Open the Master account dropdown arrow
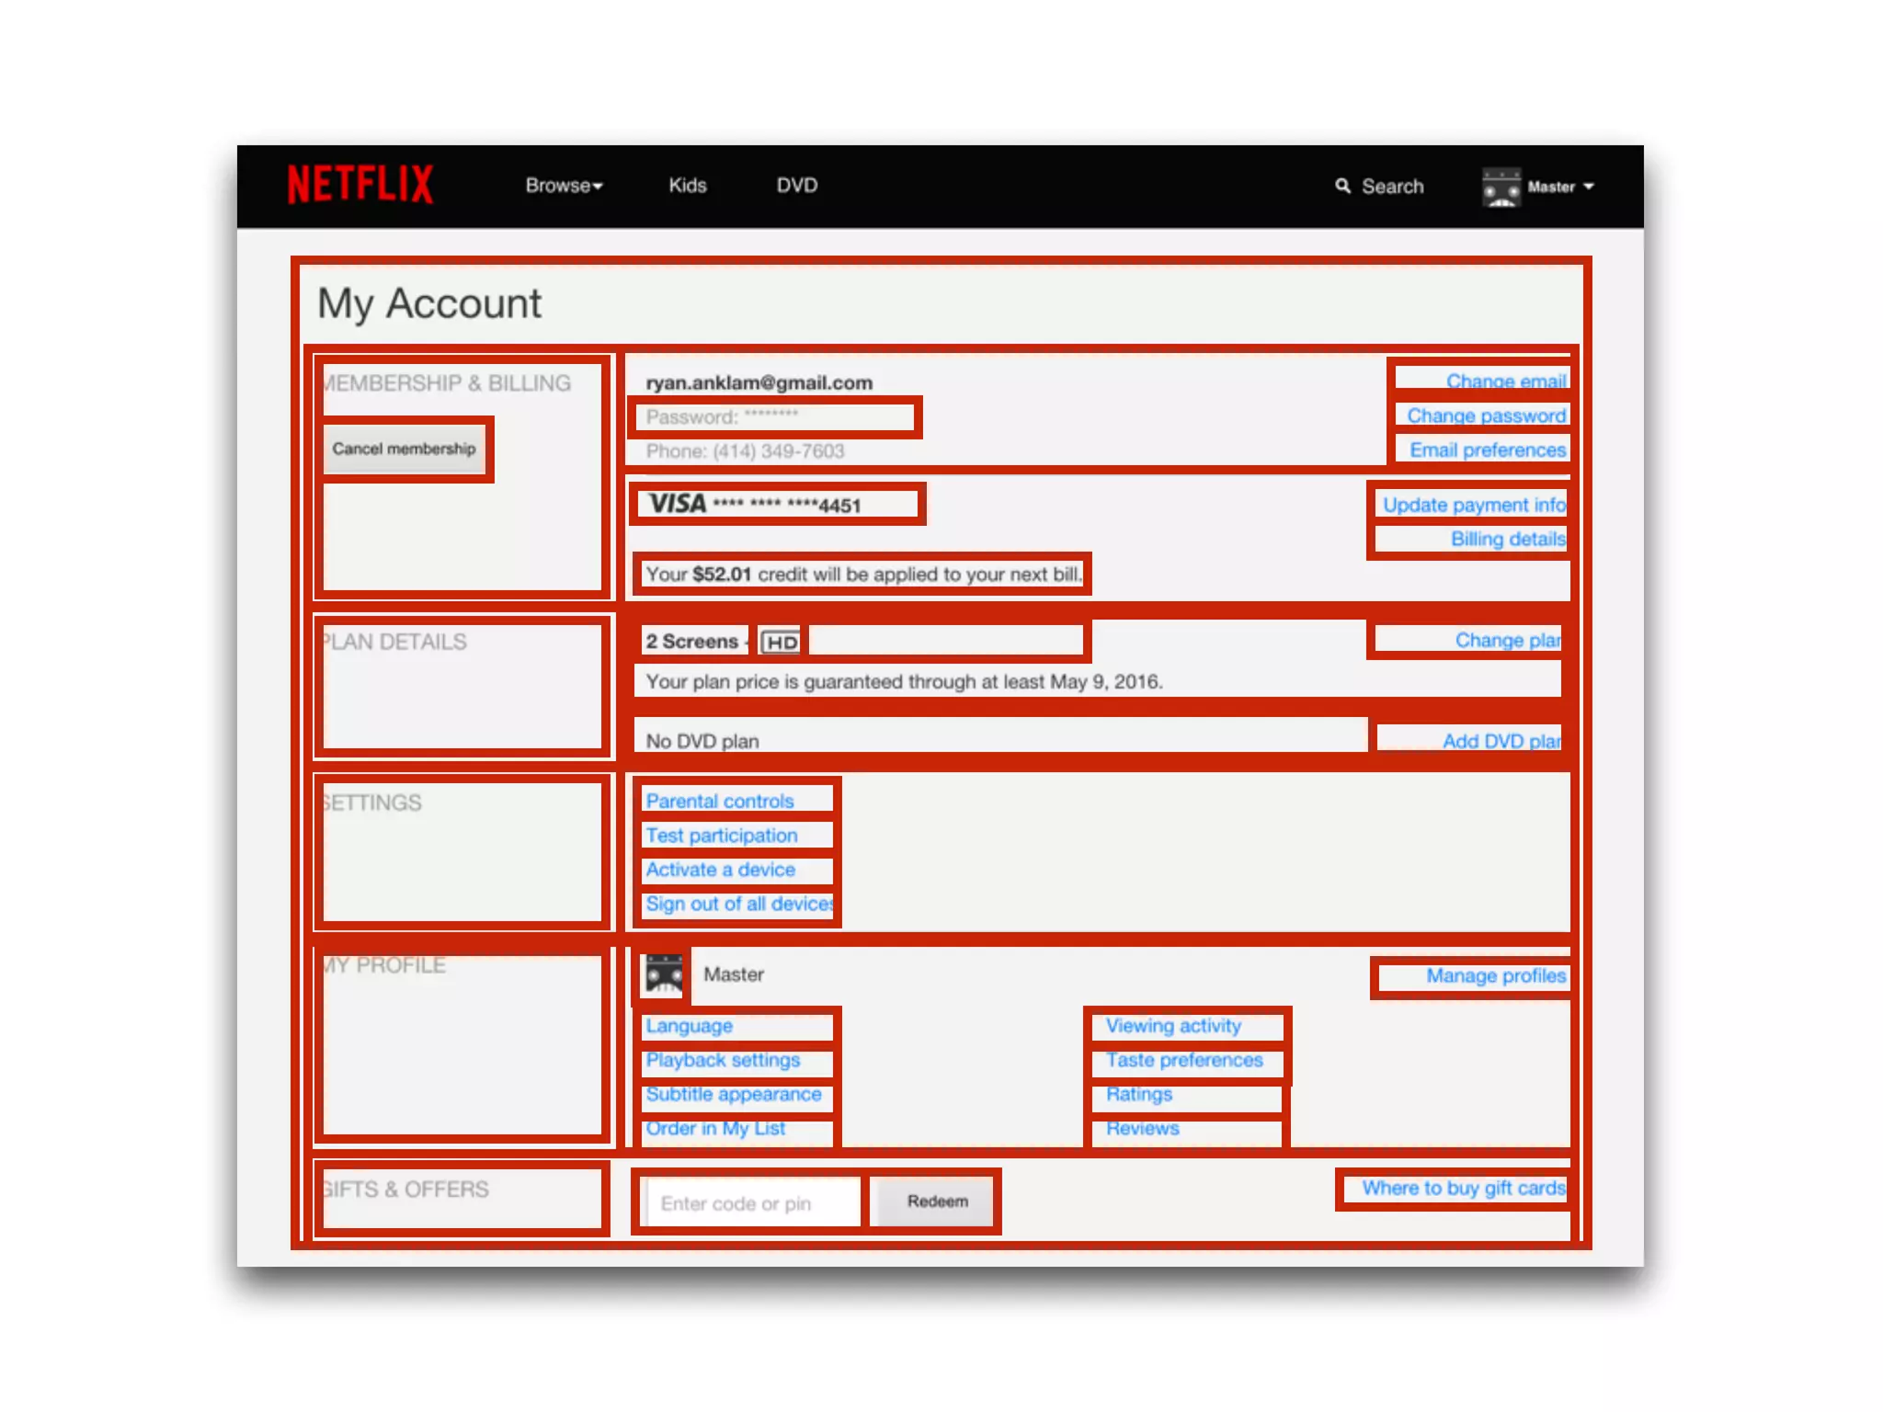Image resolution: width=1883 pixels, height=1412 pixels. 1589,187
